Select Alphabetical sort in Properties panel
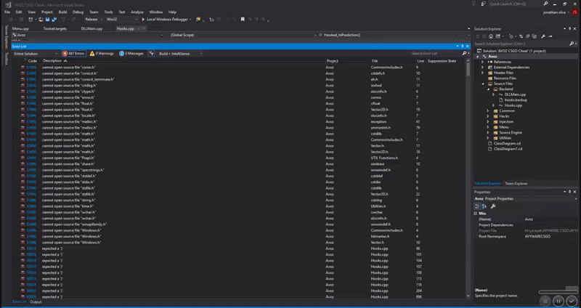Image resolution: width=581 pixels, height=308 pixels. 484,206
